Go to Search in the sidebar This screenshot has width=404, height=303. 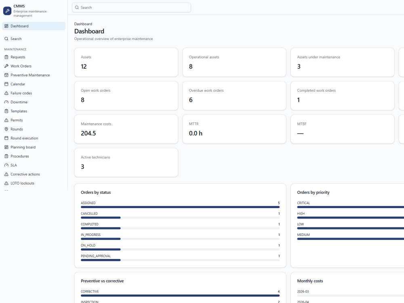pyautogui.click(x=34, y=39)
